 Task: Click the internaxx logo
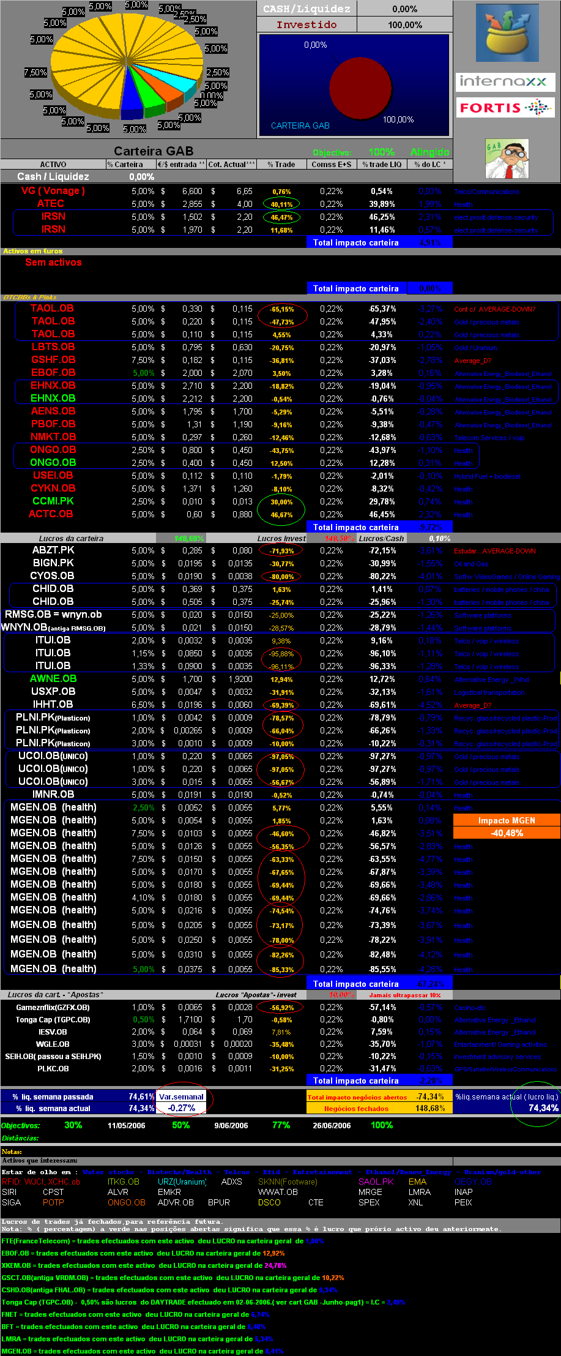coord(505,81)
